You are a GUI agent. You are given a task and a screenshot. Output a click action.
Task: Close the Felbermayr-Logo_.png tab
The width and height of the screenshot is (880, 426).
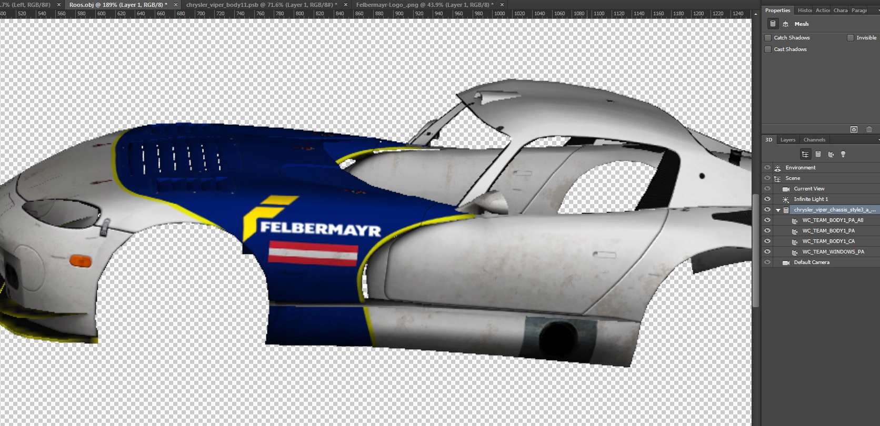point(502,5)
